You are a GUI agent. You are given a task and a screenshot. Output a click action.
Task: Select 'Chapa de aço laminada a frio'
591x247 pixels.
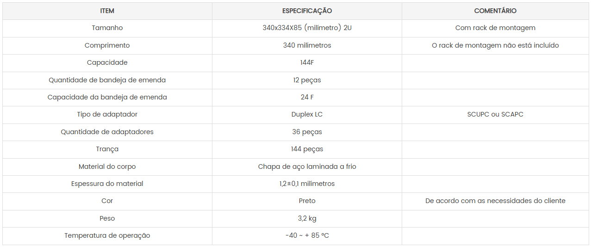(x=307, y=167)
